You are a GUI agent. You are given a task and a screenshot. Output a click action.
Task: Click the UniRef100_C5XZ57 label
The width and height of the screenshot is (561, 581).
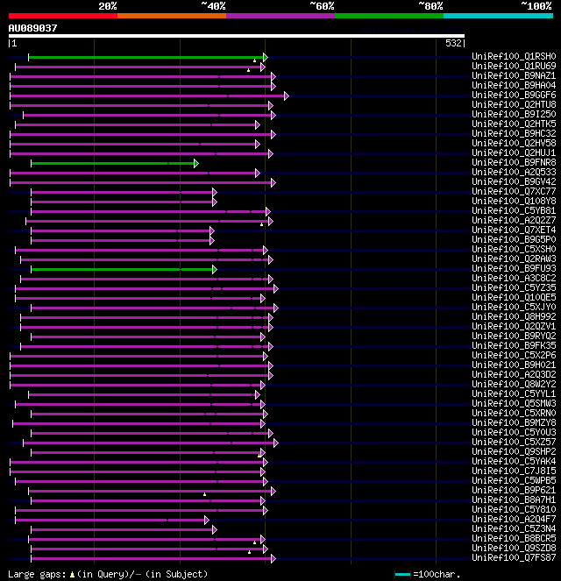(514, 442)
